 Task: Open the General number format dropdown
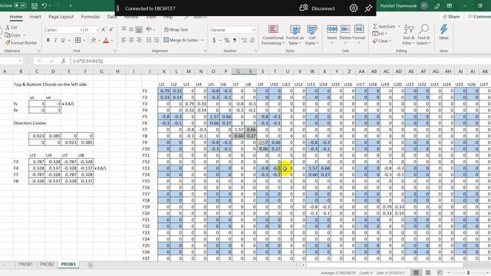tap(253, 30)
